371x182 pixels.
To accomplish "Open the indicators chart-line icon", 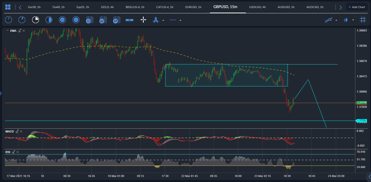I will (x=329, y=20).
